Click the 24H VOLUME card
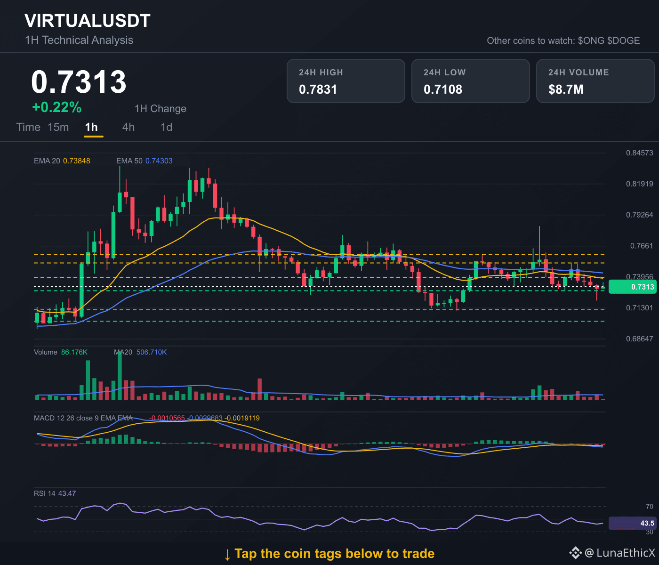Image resolution: width=659 pixels, height=565 pixels. click(595, 81)
